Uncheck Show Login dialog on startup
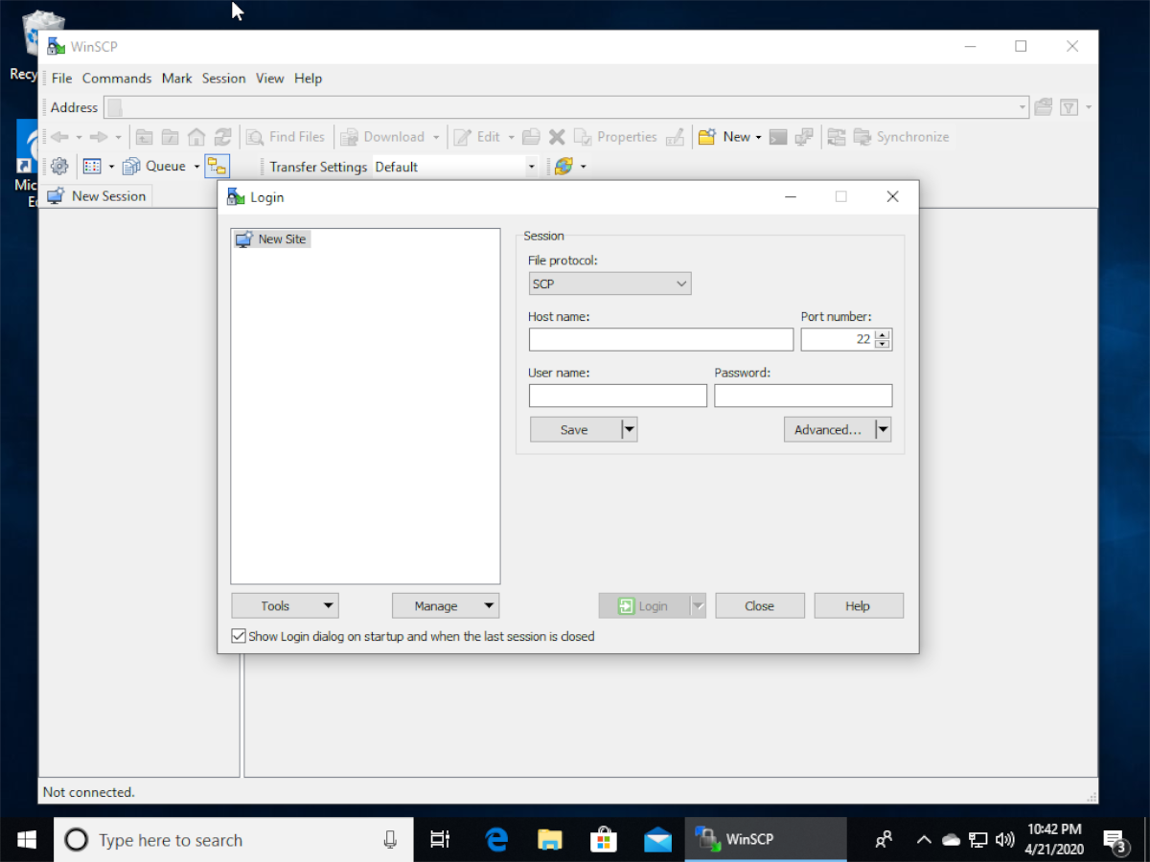 pos(238,636)
